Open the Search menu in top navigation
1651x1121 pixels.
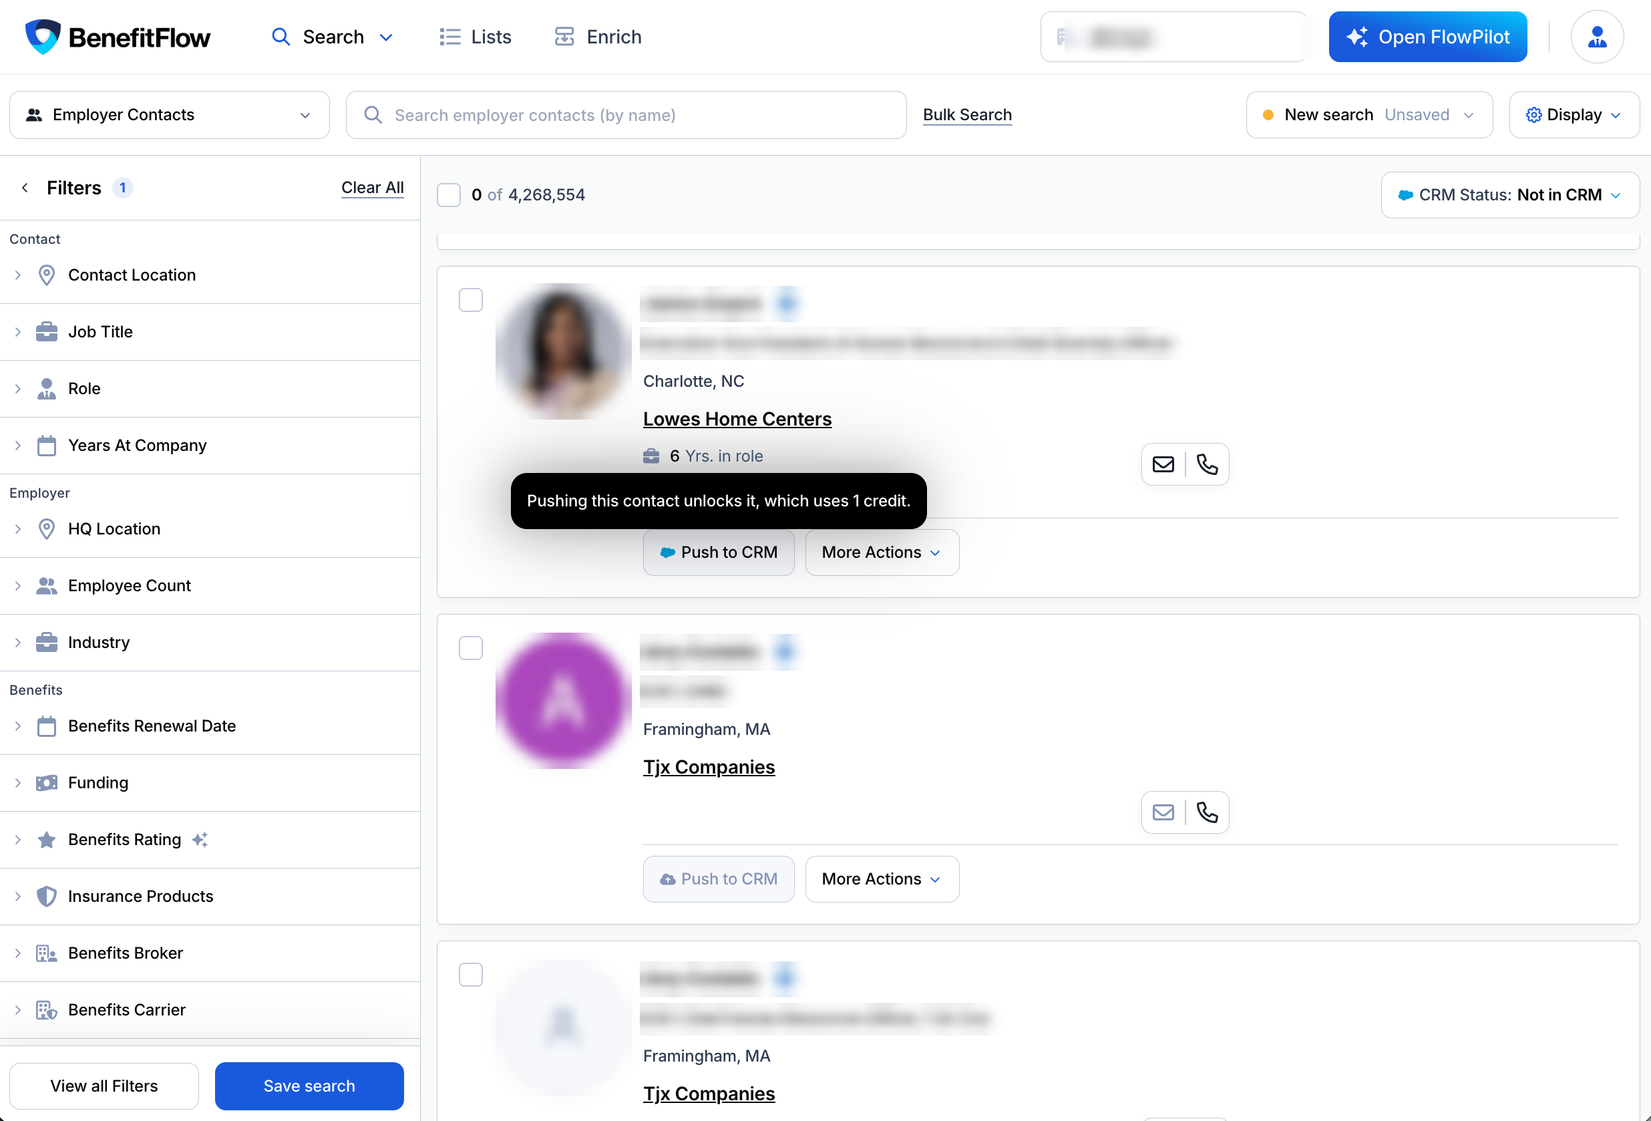pos(333,37)
